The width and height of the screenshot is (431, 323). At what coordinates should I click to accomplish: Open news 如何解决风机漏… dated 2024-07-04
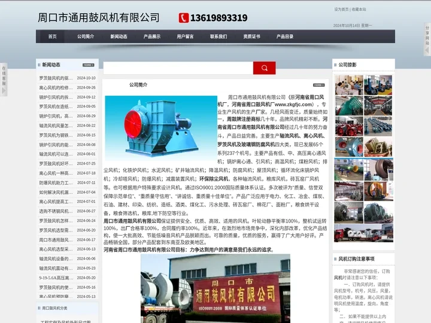pyautogui.click(x=56, y=192)
